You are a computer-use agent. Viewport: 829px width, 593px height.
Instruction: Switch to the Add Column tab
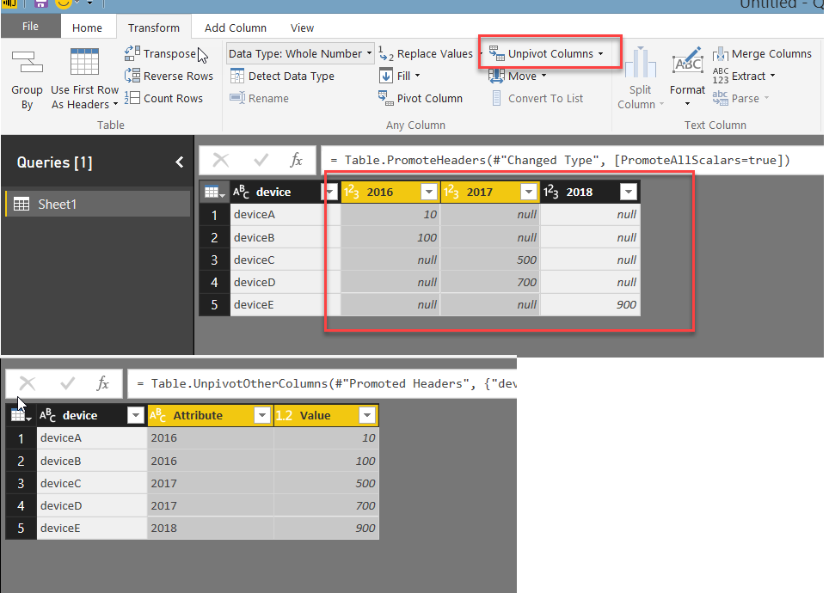236,28
